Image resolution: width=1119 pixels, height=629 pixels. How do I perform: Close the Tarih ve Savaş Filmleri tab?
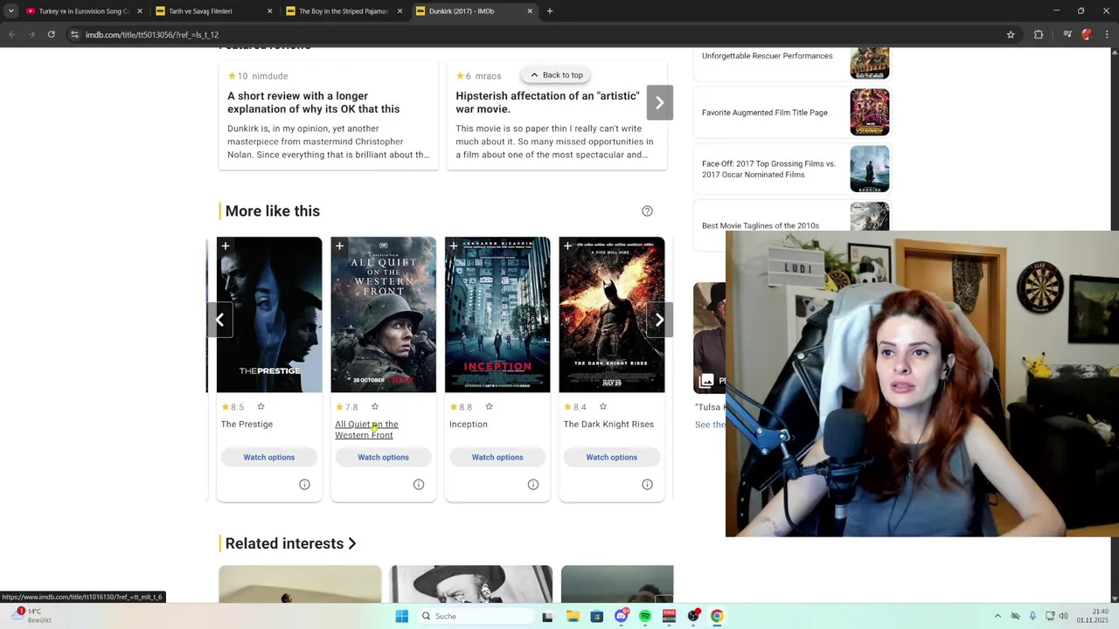coord(269,11)
